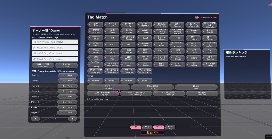Toggle the Lively tag
This screenshot has height=139, width=272.
128,25
